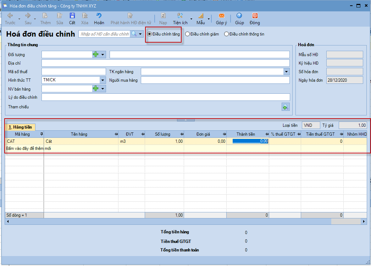Image resolution: width=371 pixels, height=266 pixels.
Task: Pin the Đơn giá column
Action: click(x=224, y=134)
